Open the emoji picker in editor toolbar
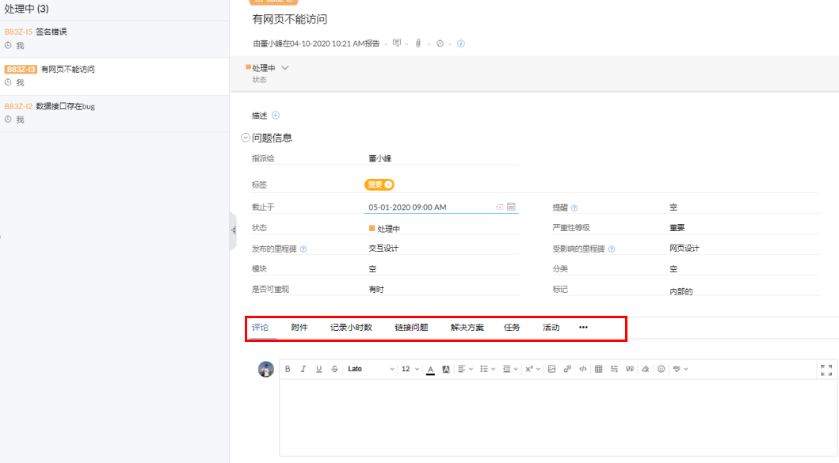The width and height of the screenshot is (839, 463). tap(661, 369)
